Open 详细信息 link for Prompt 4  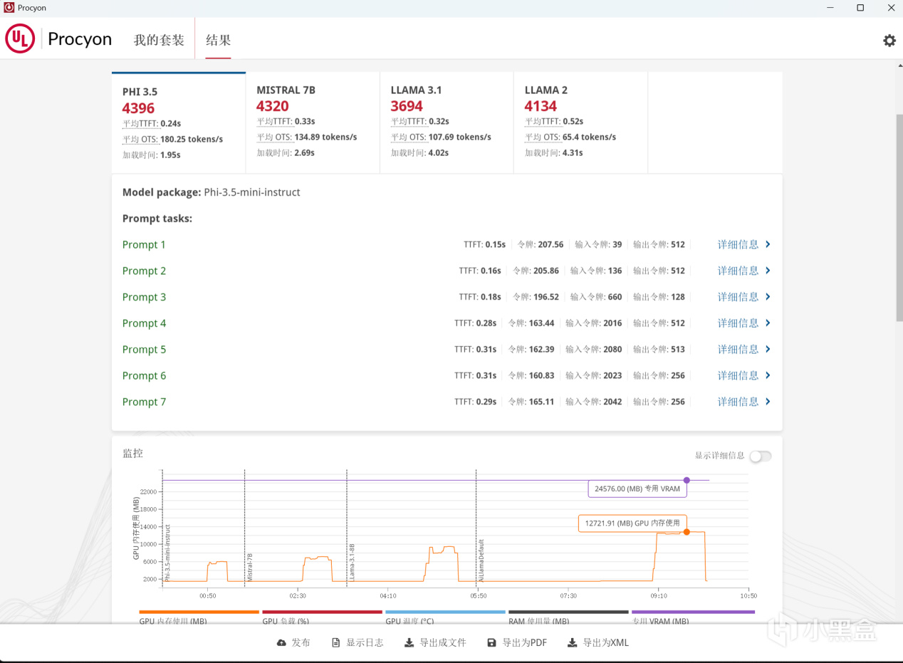[x=738, y=323]
